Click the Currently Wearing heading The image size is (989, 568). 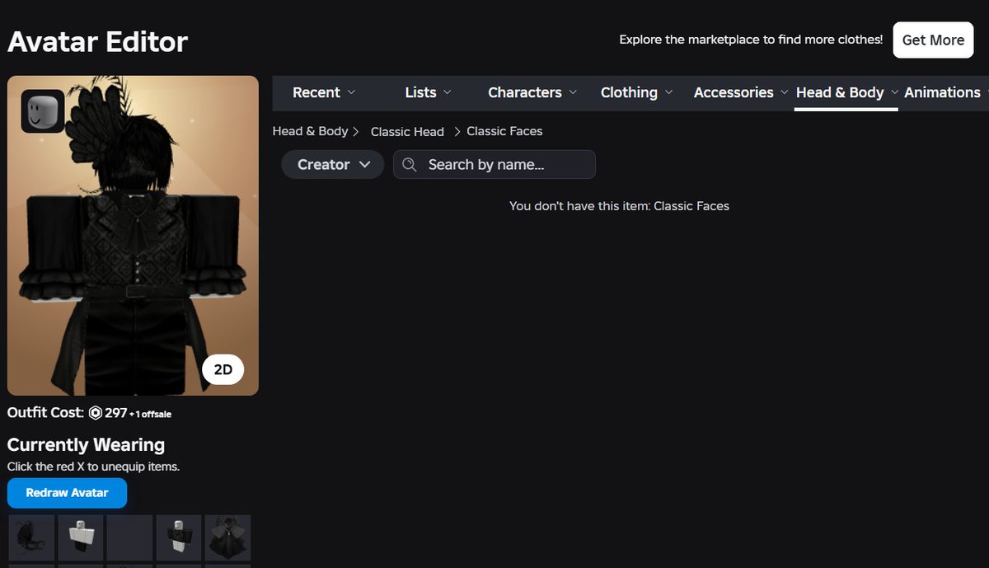[x=86, y=445]
